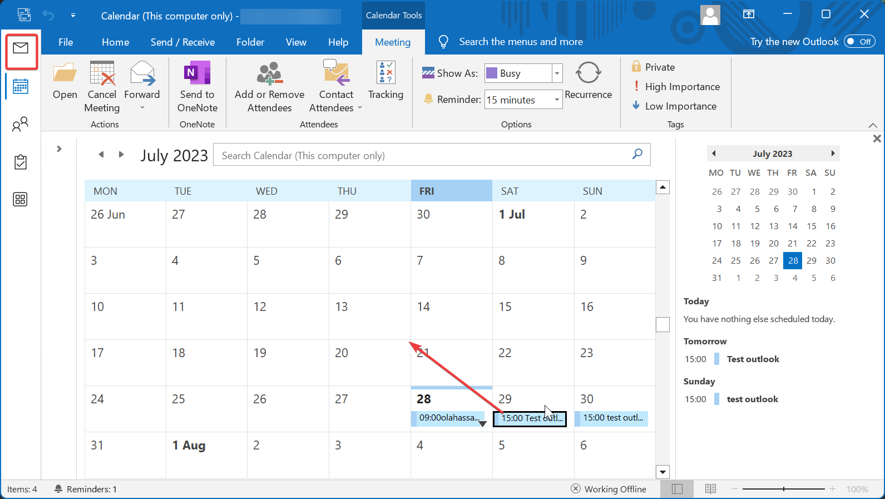Click the FRI column header
This screenshot has height=499, width=885.
pyautogui.click(x=451, y=191)
